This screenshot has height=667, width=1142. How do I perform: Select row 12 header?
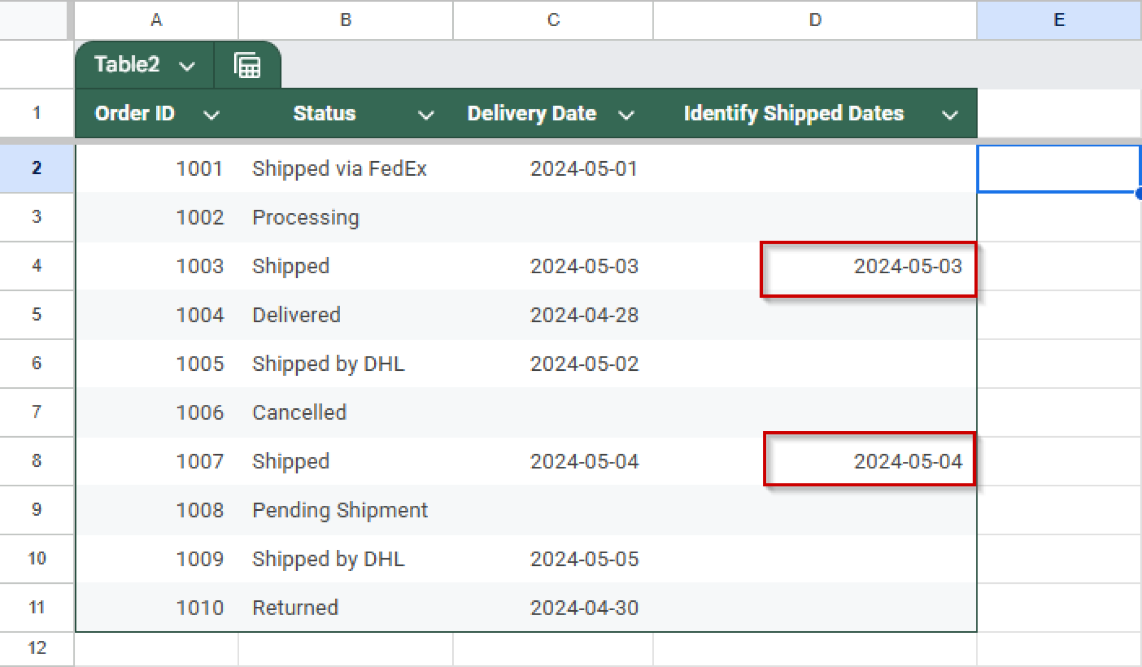(36, 647)
